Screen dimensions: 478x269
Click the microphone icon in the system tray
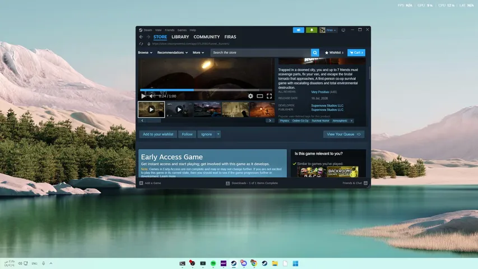[43, 263]
